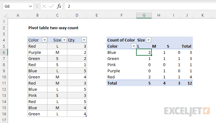Screen dimensions: 216x123
Task: Select column H header
Action: pos(159,15)
